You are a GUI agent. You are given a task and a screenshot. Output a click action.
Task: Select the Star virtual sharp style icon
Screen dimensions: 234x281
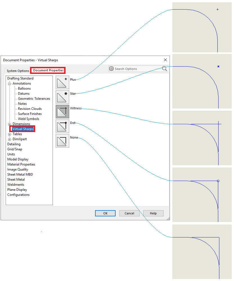click(x=62, y=97)
